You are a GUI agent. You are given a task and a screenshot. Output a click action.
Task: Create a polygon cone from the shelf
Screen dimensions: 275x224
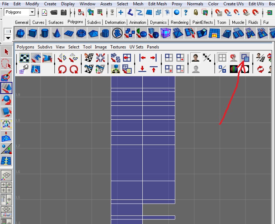coord(57,33)
